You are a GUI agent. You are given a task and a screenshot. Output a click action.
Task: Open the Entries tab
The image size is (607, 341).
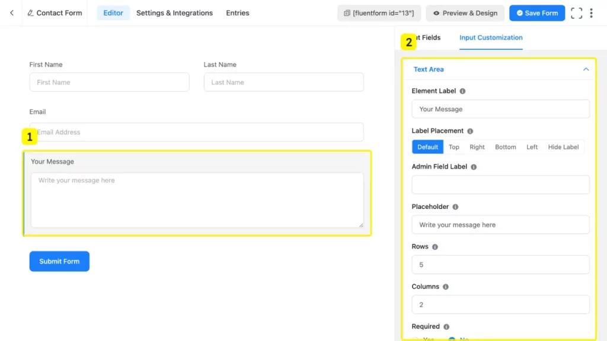(237, 13)
